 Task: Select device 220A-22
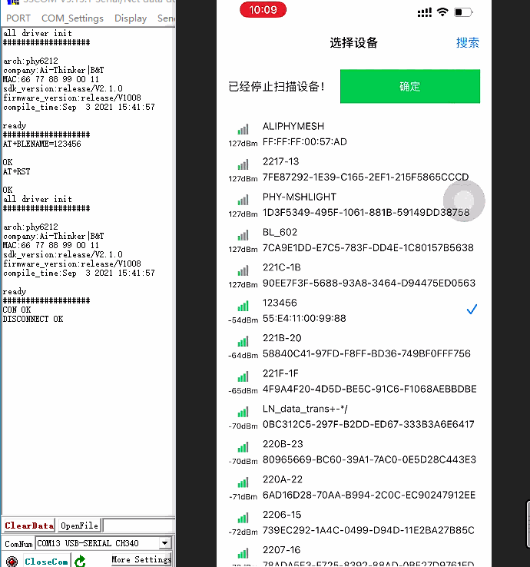354,487
